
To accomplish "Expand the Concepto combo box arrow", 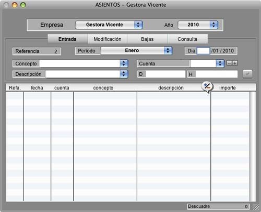I will click(x=124, y=63).
